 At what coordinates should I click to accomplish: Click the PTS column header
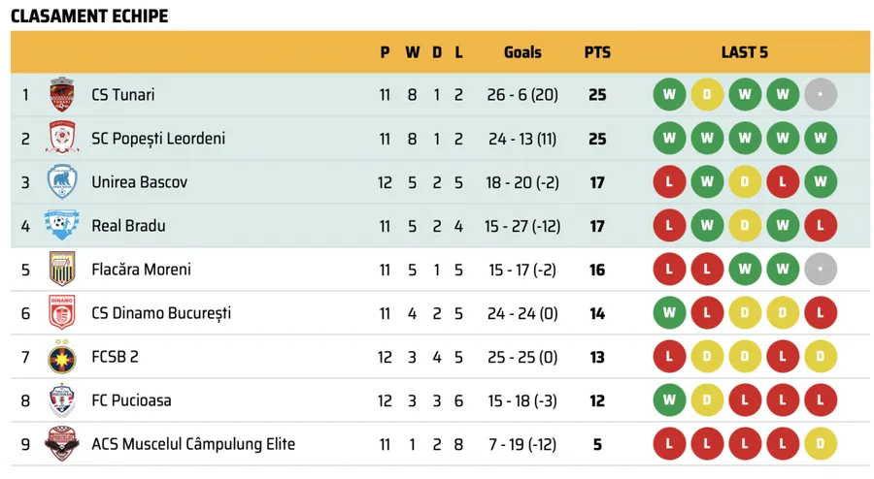pos(596,52)
